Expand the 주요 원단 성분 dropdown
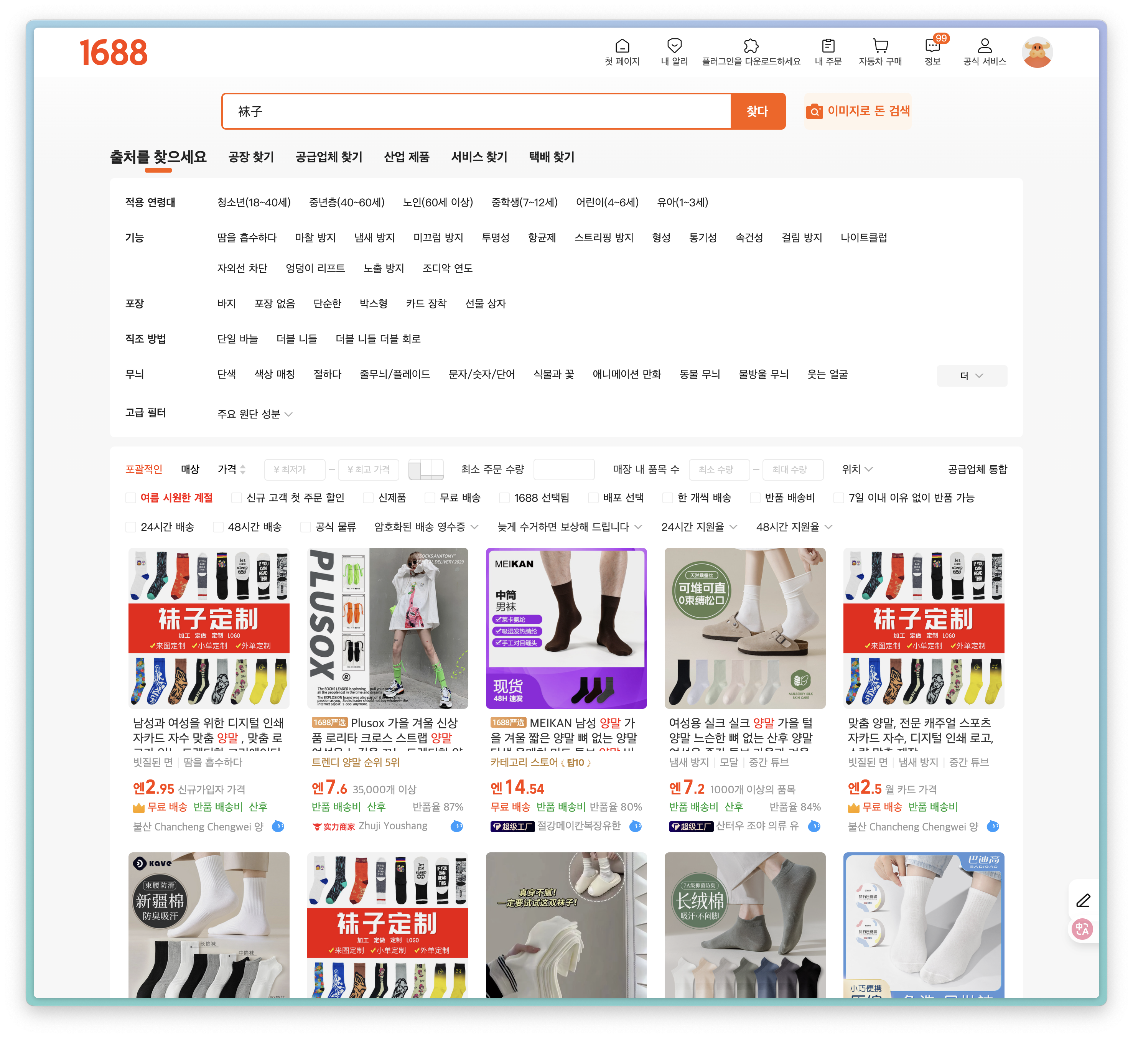1133x1038 pixels. coord(255,414)
